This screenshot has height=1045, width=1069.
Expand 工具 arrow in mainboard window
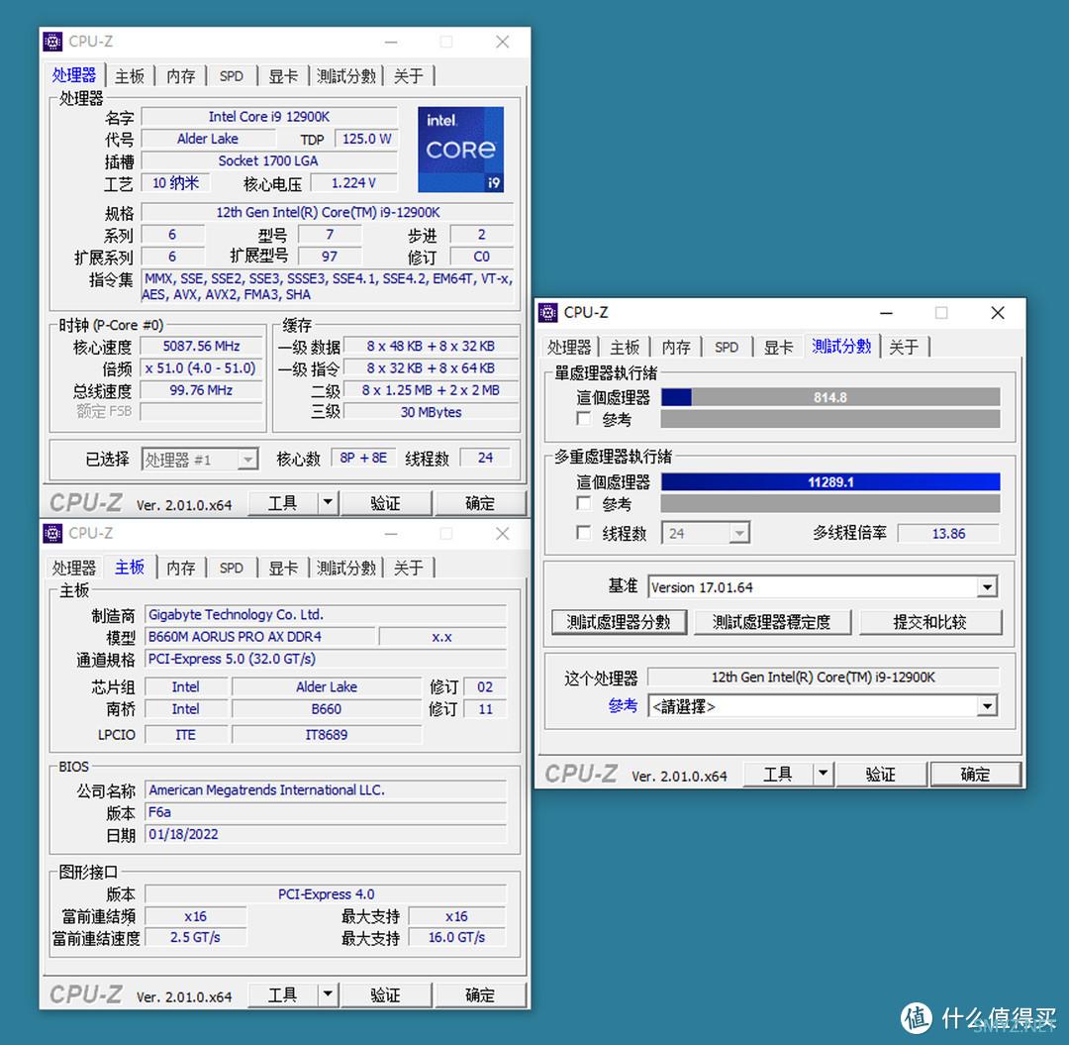point(328,994)
